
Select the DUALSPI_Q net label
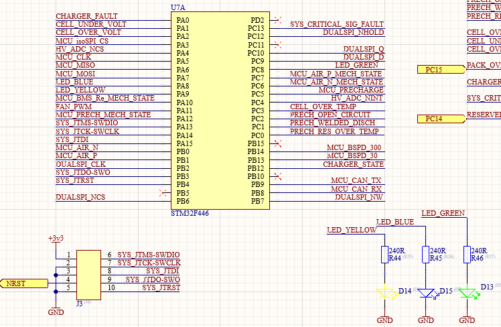click(364, 49)
